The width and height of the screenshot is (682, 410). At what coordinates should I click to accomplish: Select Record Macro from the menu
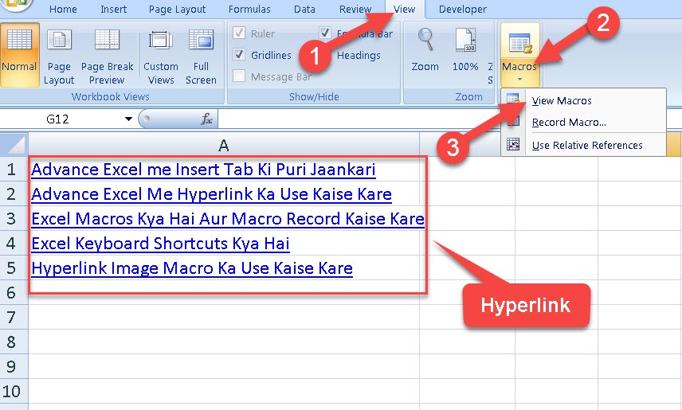[x=569, y=123]
